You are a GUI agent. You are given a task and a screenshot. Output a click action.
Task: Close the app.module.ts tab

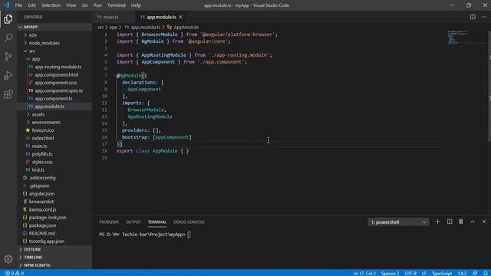click(x=181, y=17)
